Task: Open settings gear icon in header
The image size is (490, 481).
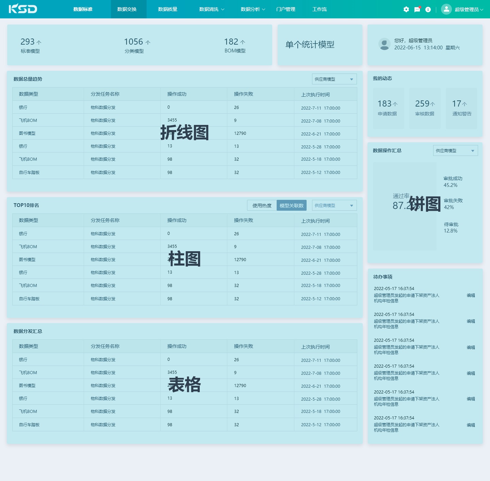Action: click(406, 10)
